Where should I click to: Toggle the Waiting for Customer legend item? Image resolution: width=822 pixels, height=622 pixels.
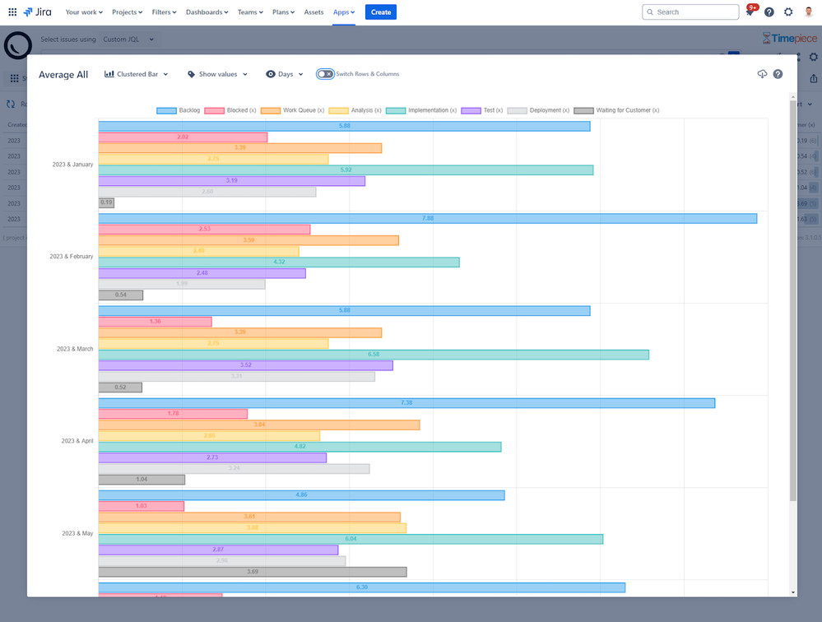pyautogui.click(x=616, y=110)
